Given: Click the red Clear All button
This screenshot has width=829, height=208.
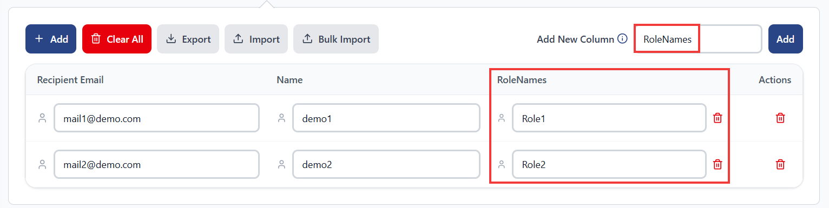Looking at the screenshot, I should (x=117, y=39).
